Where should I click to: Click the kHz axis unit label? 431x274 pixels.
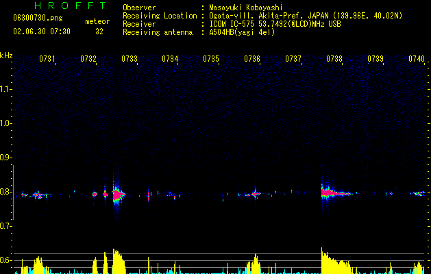(6, 55)
